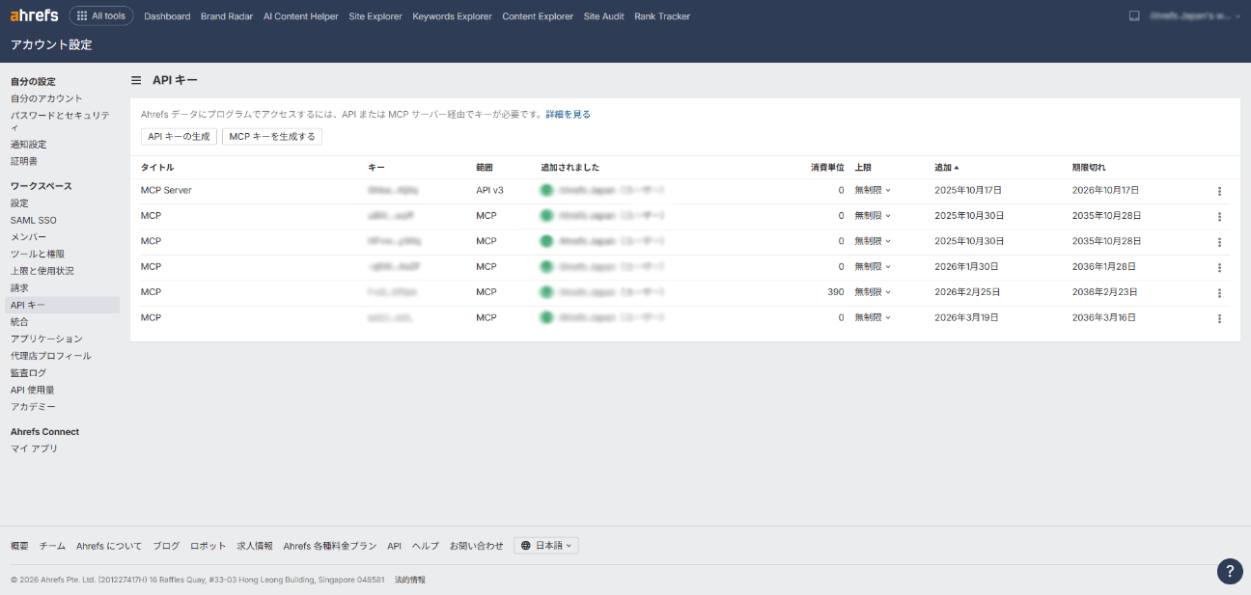This screenshot has height=595, width=1251.
Task: Click the hamburger icon beside API キー heading
Action: [x=136, y=81]
